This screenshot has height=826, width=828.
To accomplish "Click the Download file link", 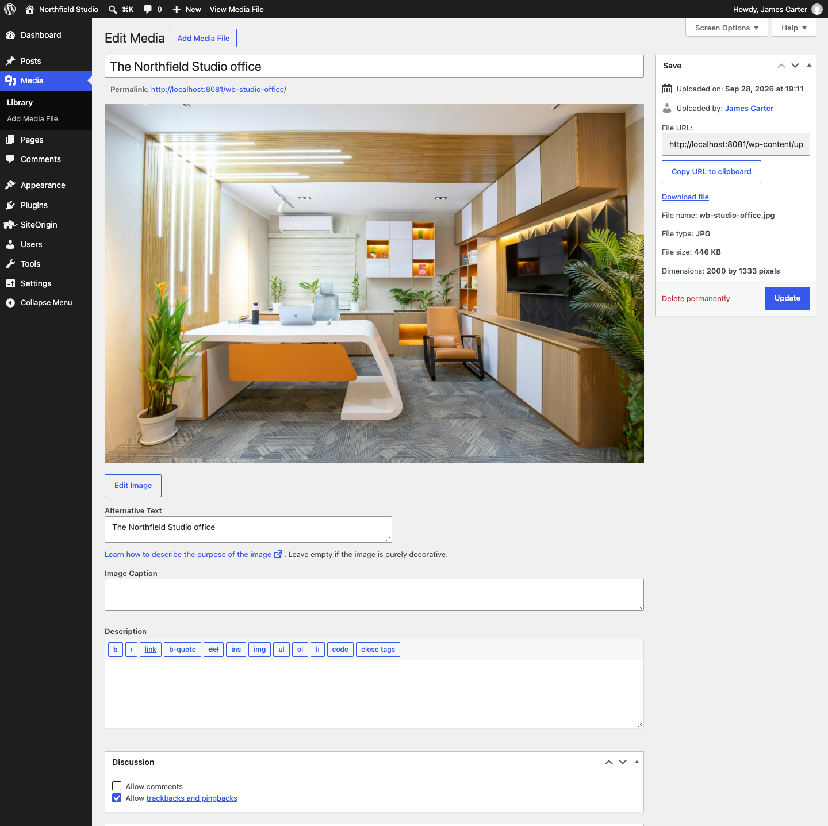I will click(685, 197).
